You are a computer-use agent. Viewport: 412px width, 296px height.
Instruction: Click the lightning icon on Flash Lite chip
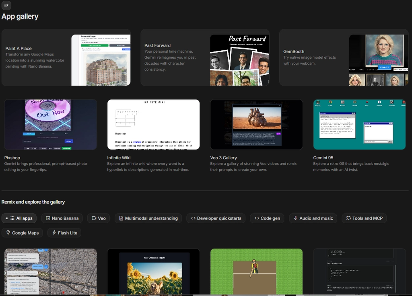pyautogui.click(x=54, y=232)
